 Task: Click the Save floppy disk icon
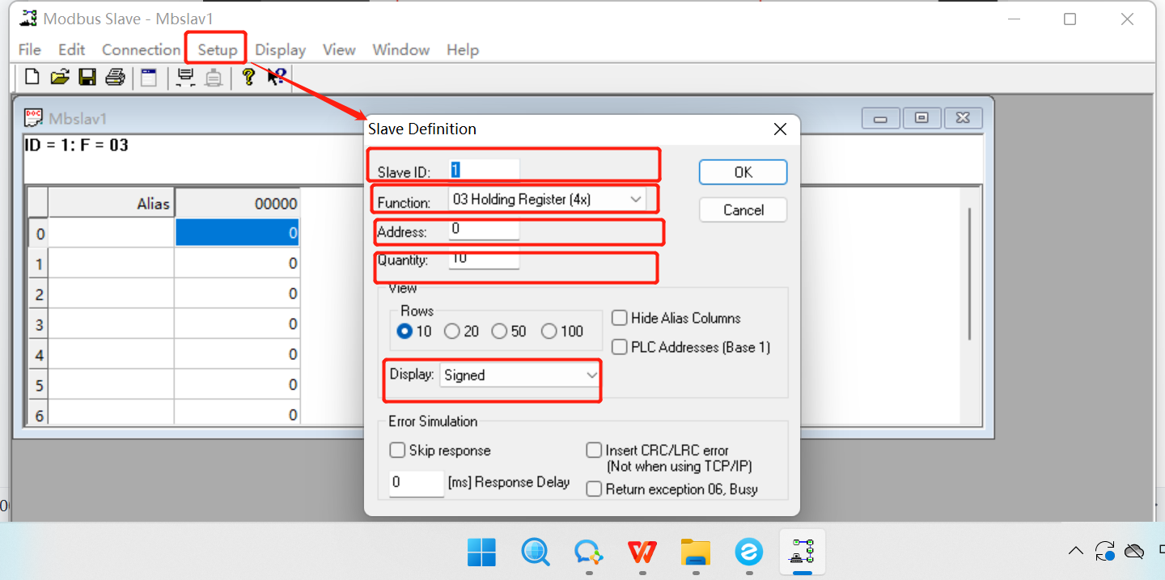pos(87,77)
